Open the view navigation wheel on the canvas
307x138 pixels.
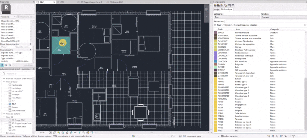(206, 9)
